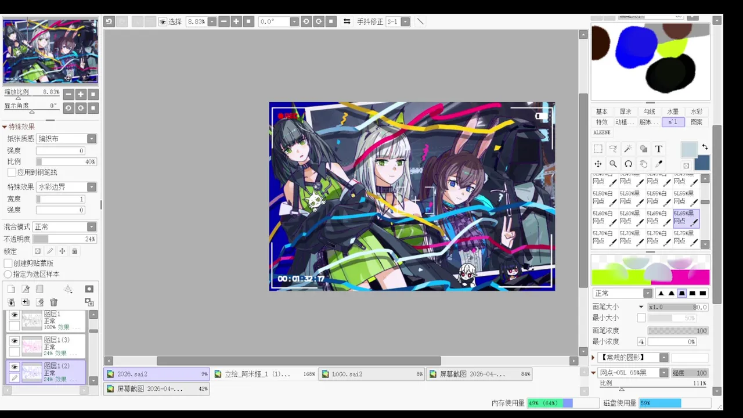Screen dimensions: 743x418
Task: Click zoom-in plus button in navigator panel
Action: pyautogui.click(x=81, y=94)
